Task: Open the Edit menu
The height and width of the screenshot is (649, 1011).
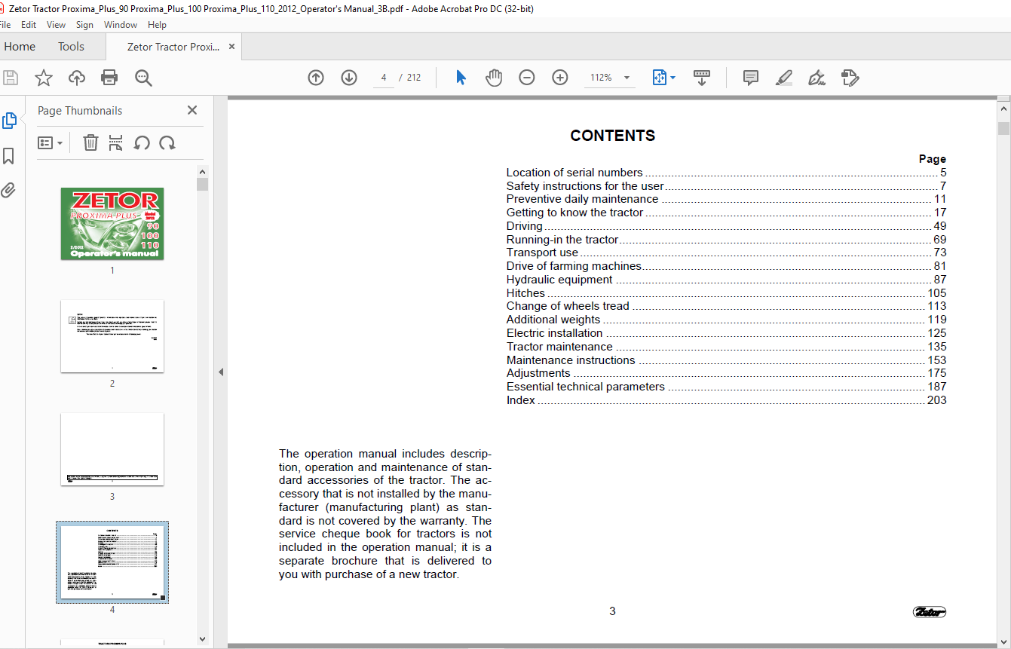Action: coord(29,25)
